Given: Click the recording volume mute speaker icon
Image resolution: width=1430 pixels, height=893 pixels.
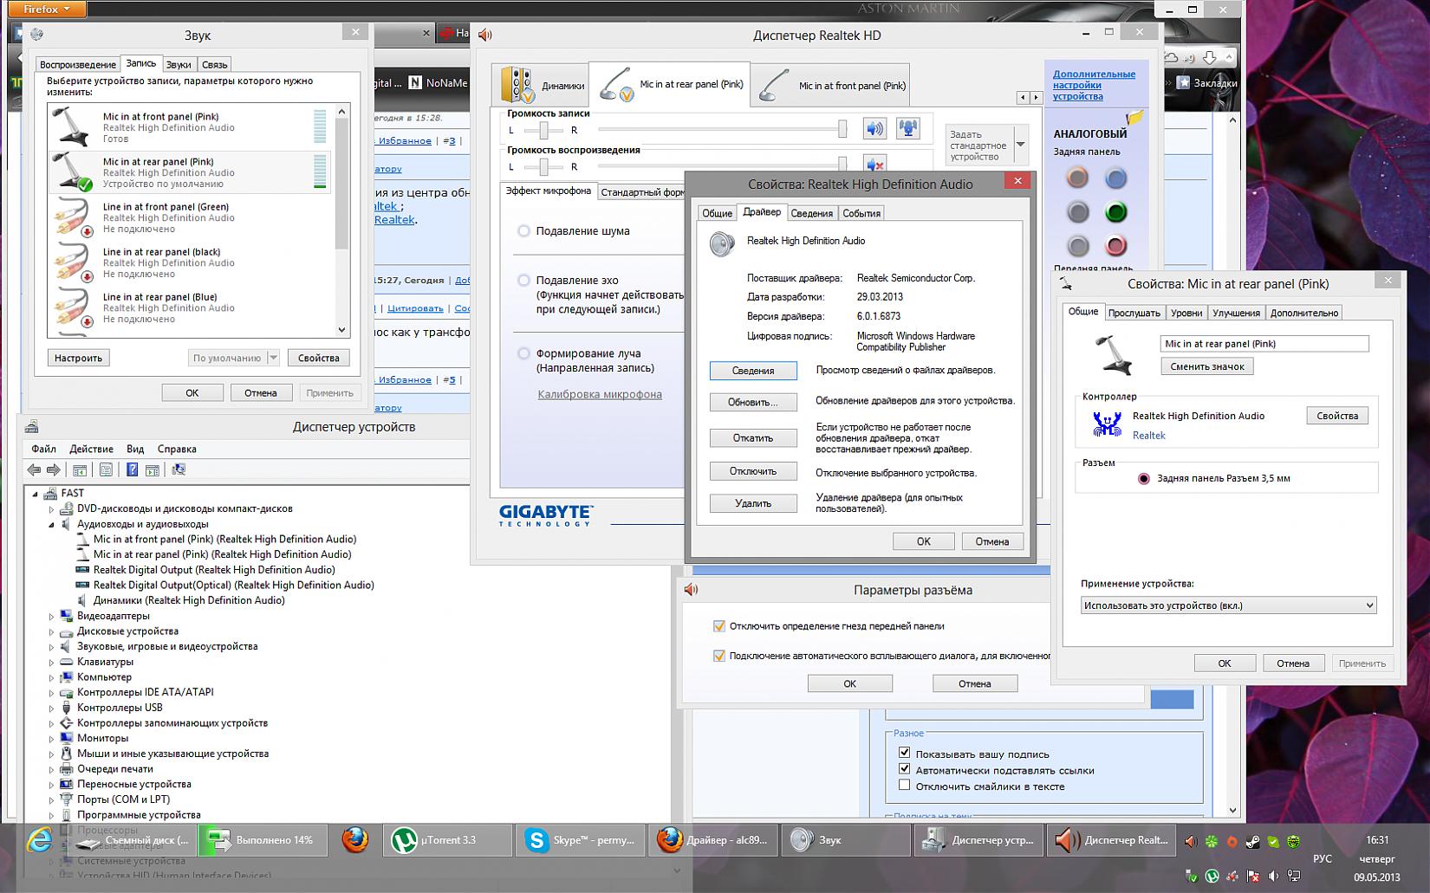Looking at the screenshot, I should (x=874, y=129).
